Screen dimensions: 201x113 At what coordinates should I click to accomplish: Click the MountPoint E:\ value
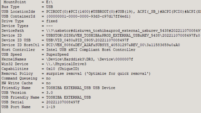pyautogui.click(x=49, y=2)
